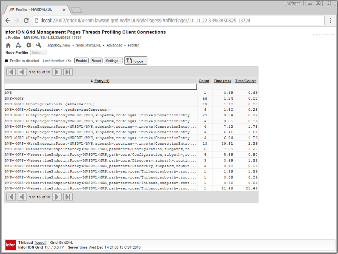Go to previous page in top pager

tap(22, 72)
